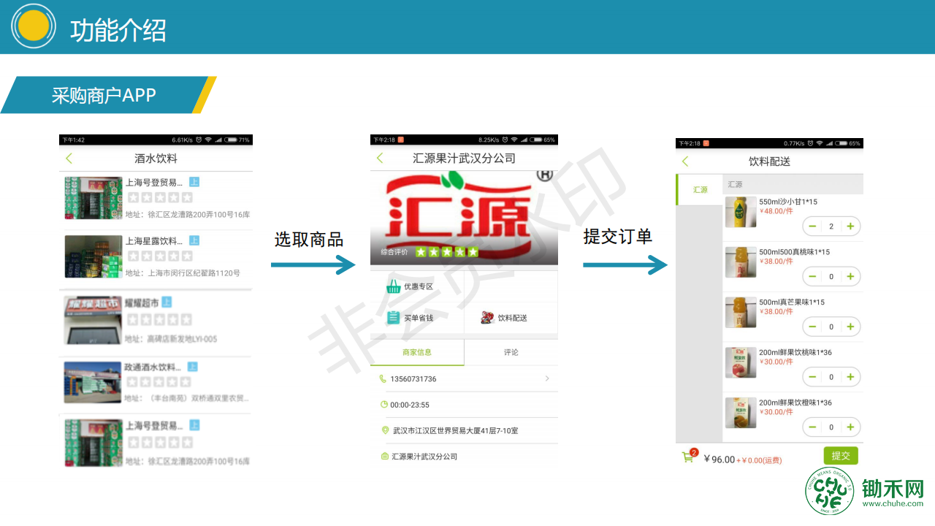Screen dimensions: 935x526
Task: Click the 饮料配送 label in store menu
Action: (513, 318)
